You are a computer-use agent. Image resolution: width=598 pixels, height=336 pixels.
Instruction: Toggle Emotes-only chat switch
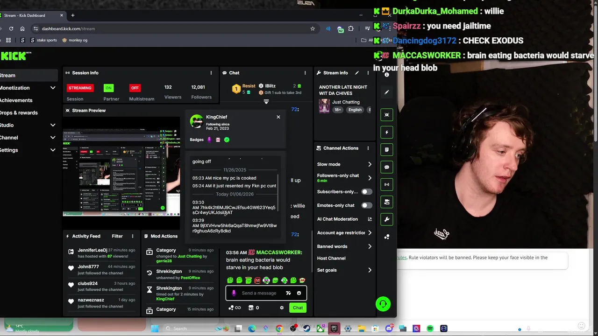point(367,205)
